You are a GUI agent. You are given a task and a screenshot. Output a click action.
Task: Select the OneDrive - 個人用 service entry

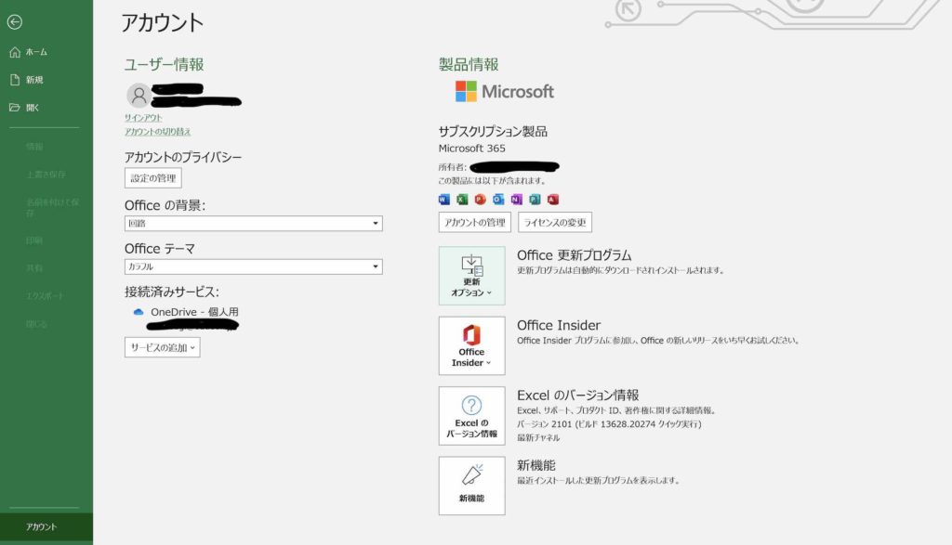[x=194, y=312]
